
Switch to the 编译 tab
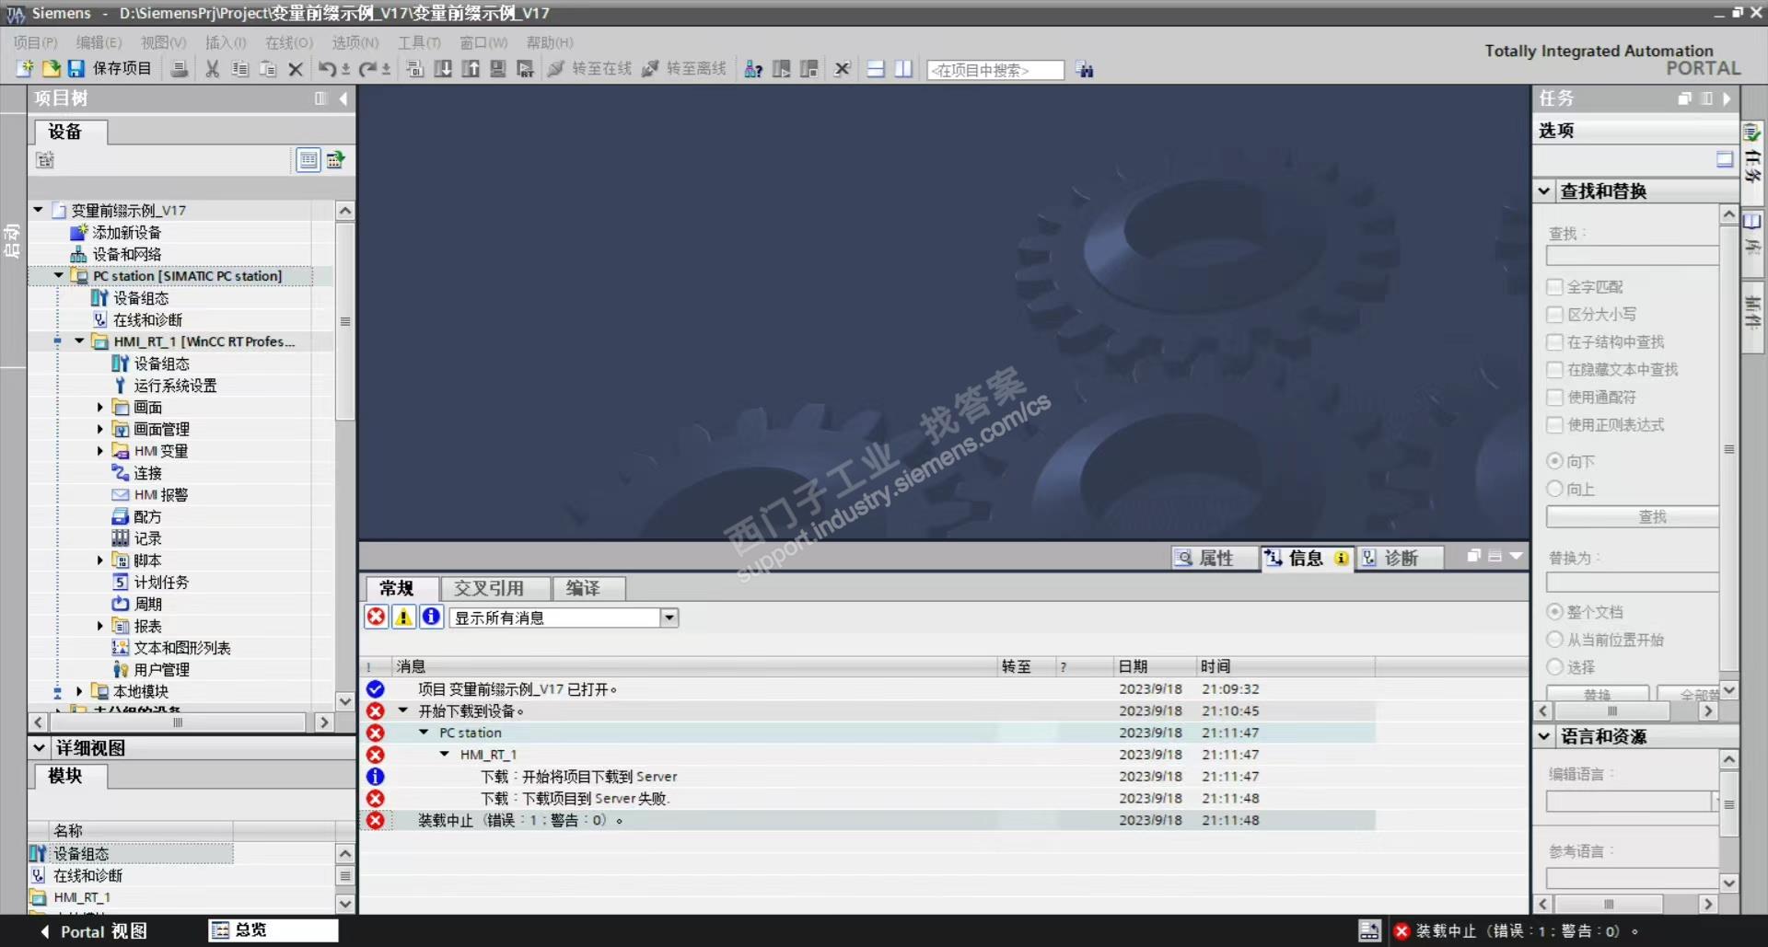[589, 588]
